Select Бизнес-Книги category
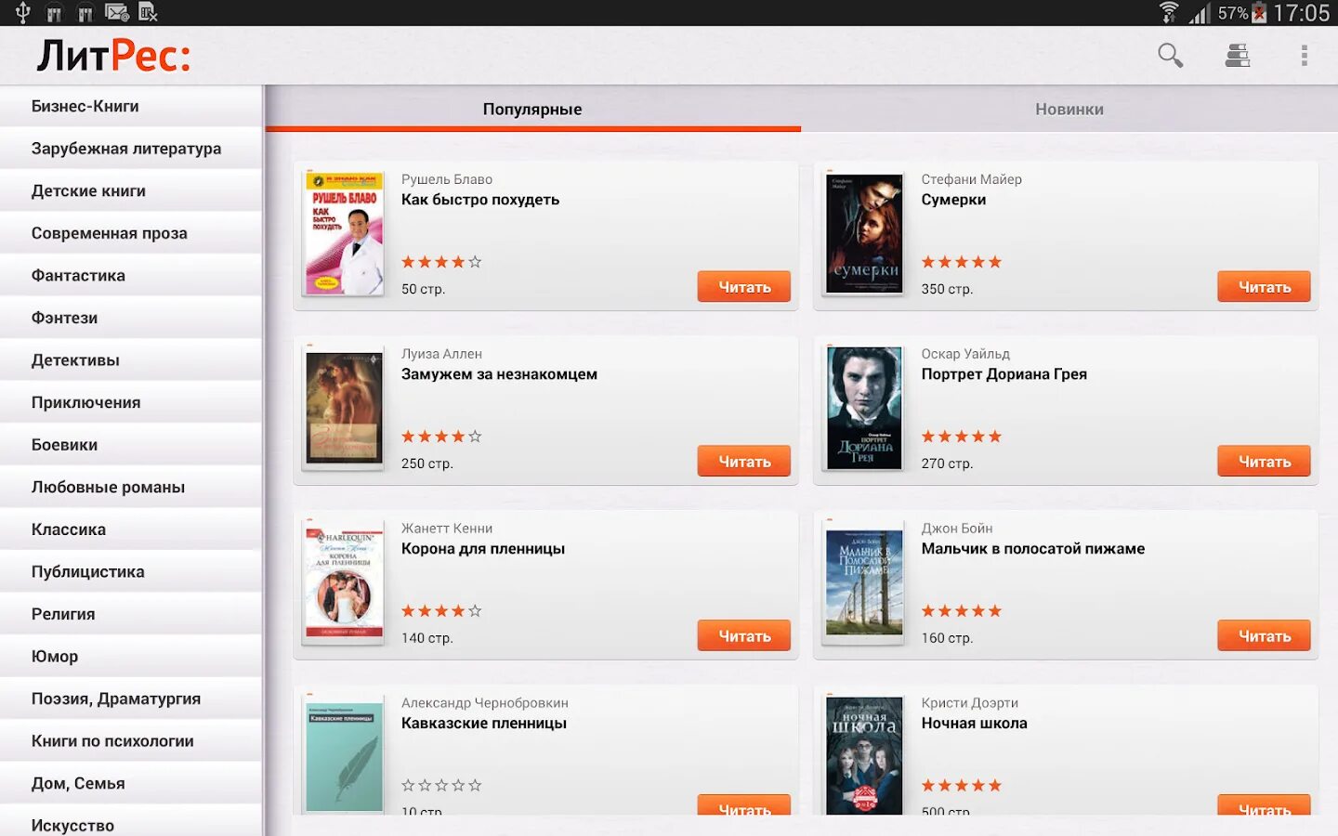This screenshot has width=1338, height=836. tap(131, 106)
